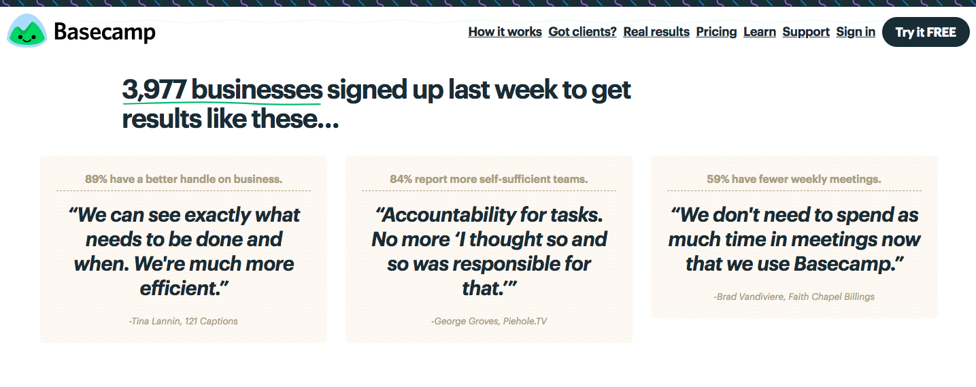
Task: Select the Tina Lannin testimonial quote
Action: tap(184, 252)
